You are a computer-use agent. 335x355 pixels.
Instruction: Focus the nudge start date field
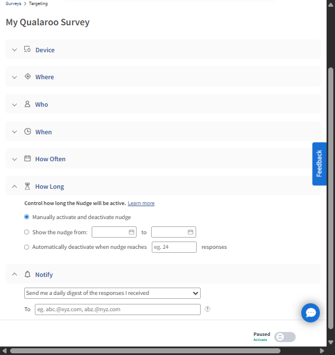(x=114, y=232)
